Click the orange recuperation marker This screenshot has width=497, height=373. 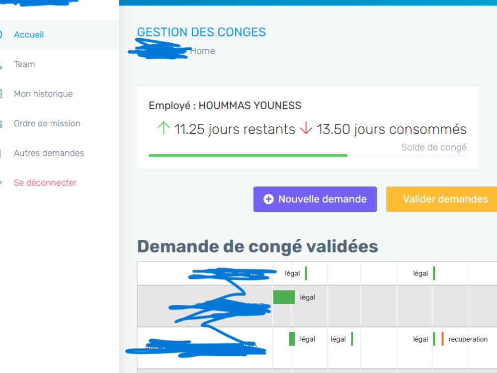click(442, 339)
